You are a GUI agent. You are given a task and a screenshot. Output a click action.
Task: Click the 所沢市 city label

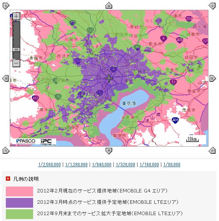(64, 56)
